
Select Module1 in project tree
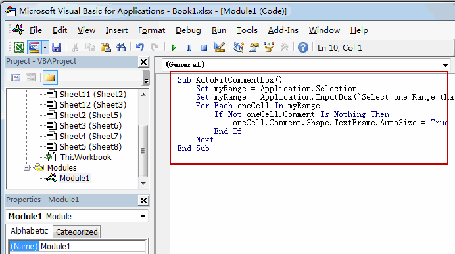[x=74, y=178]
